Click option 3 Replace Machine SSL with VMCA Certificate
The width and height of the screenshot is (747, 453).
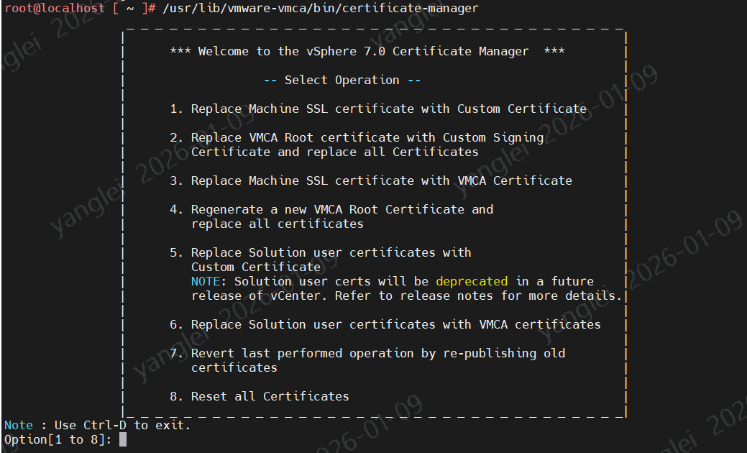[x=371, y=180]
